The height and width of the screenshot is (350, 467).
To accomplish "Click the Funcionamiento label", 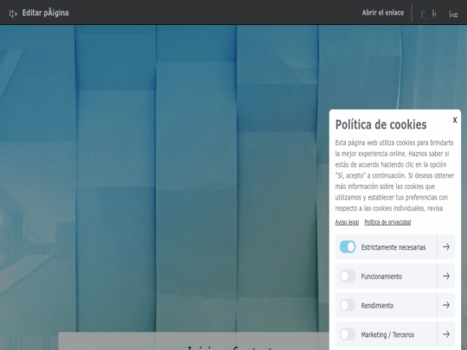I will [381, 277].
